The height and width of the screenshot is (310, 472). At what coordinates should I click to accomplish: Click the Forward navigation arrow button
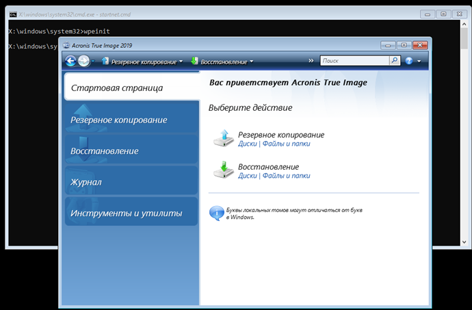(83, 62)
